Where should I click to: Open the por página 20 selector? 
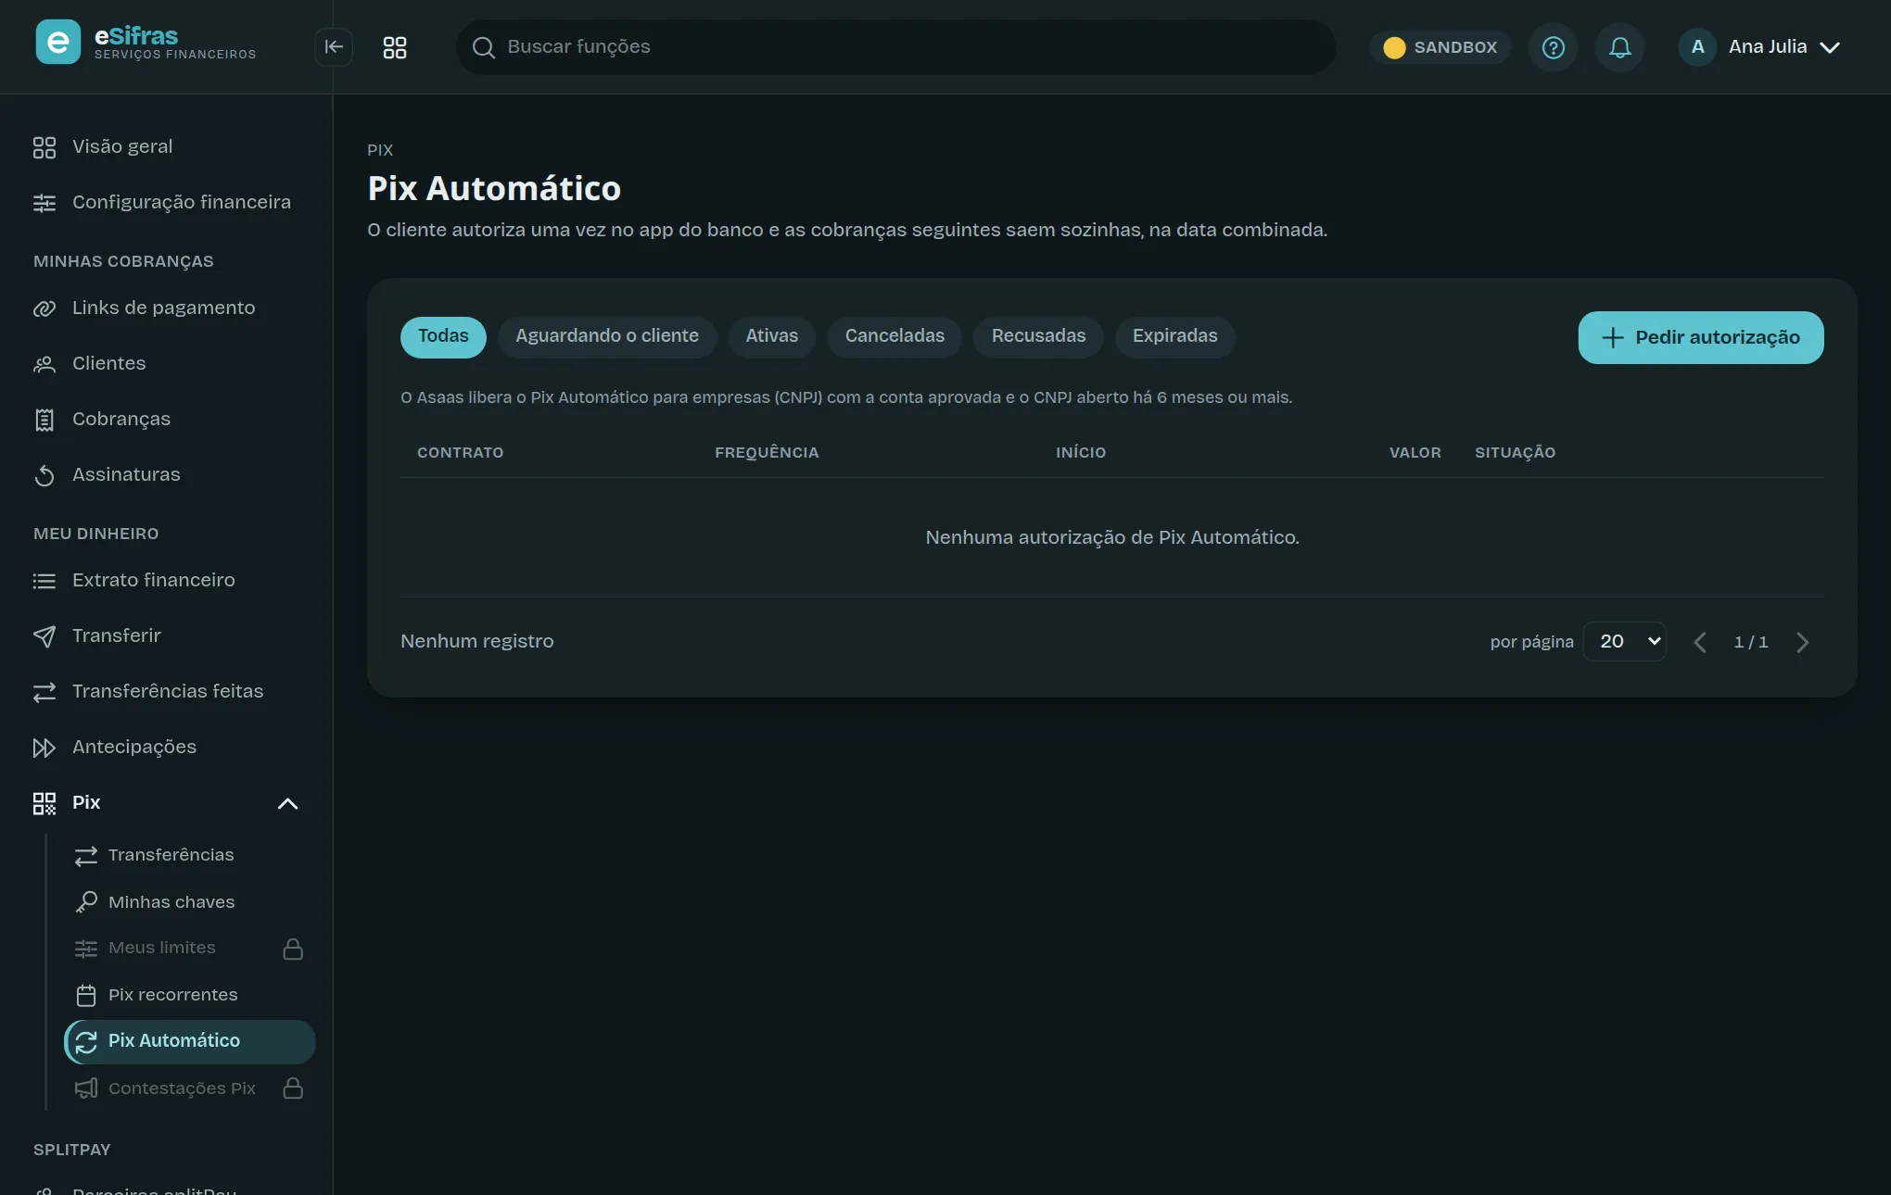tap(1625, 641)
